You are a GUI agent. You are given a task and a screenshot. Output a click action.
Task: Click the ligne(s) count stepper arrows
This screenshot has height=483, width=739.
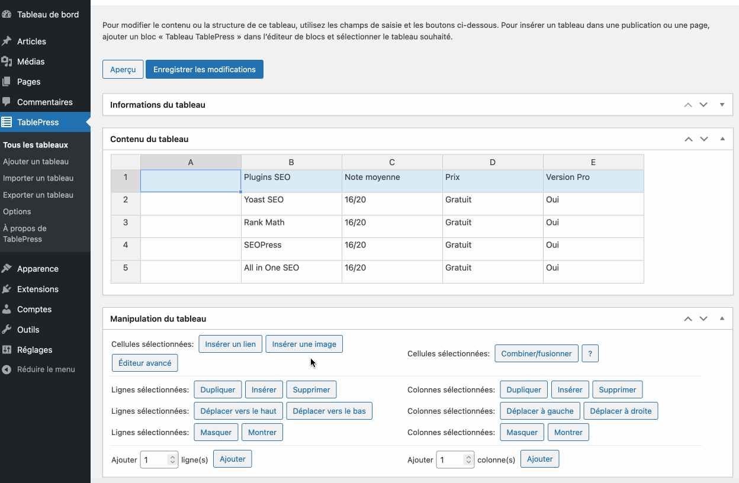click(x=172, y=459)
